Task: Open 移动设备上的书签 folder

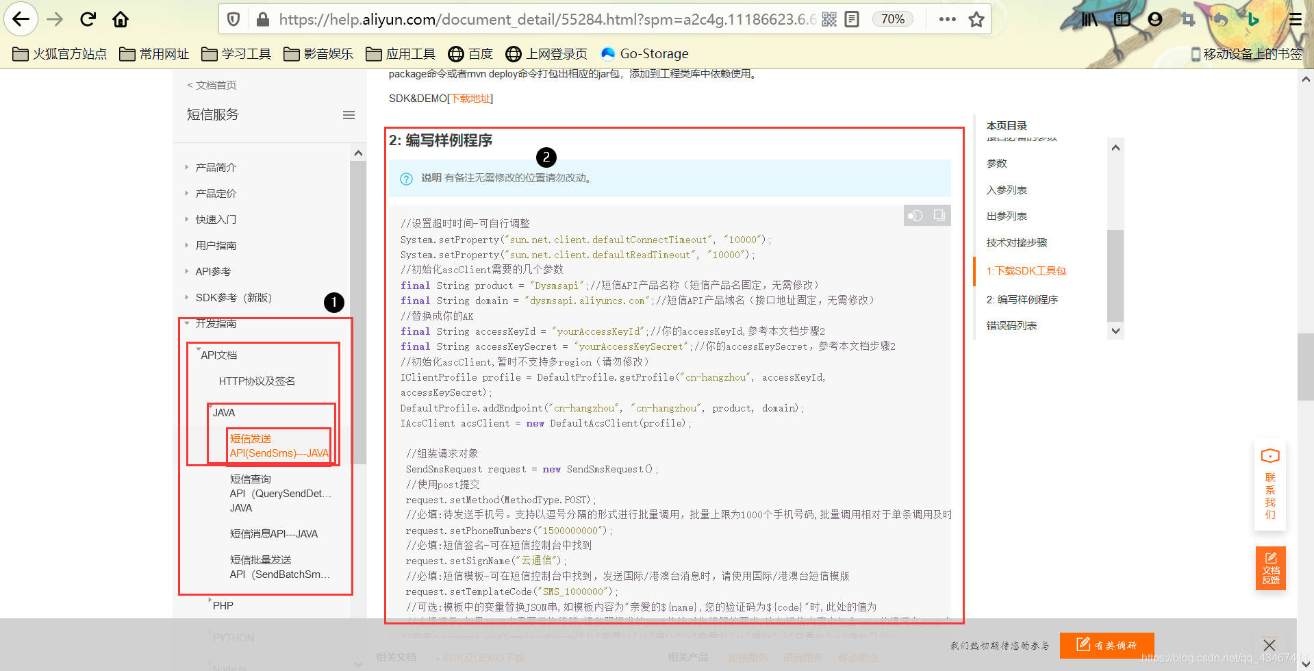Action: pos(1246,53)
